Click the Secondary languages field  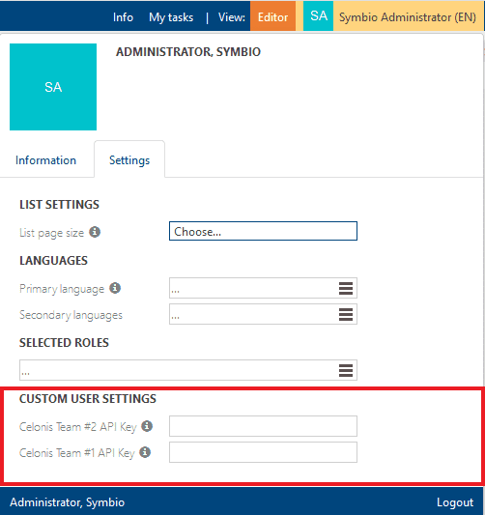pyautogui.click(x=263, y=314)
